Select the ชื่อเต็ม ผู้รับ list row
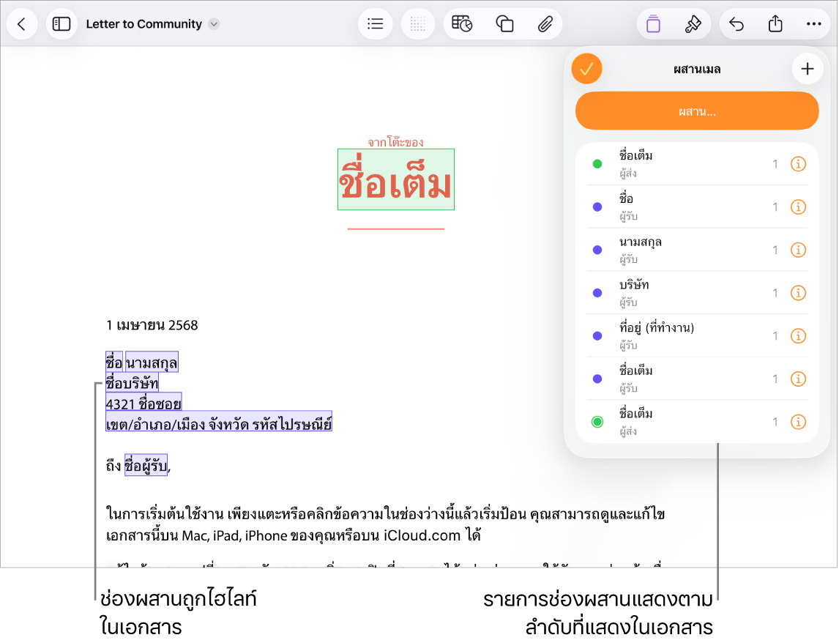 point(697,379)
